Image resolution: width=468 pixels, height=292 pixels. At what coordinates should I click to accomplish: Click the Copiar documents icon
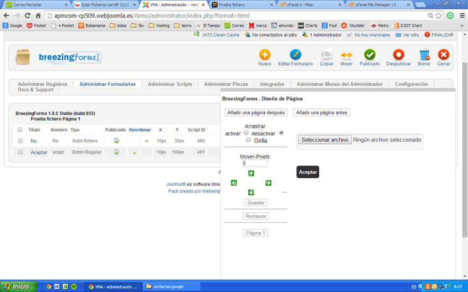click(326, 55)
